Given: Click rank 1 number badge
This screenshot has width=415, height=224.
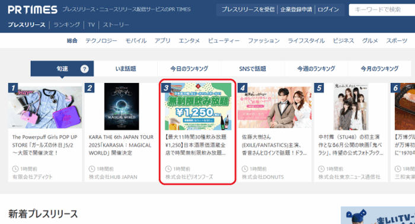Looking at the screenshot, I should click(x=12, y=88).
